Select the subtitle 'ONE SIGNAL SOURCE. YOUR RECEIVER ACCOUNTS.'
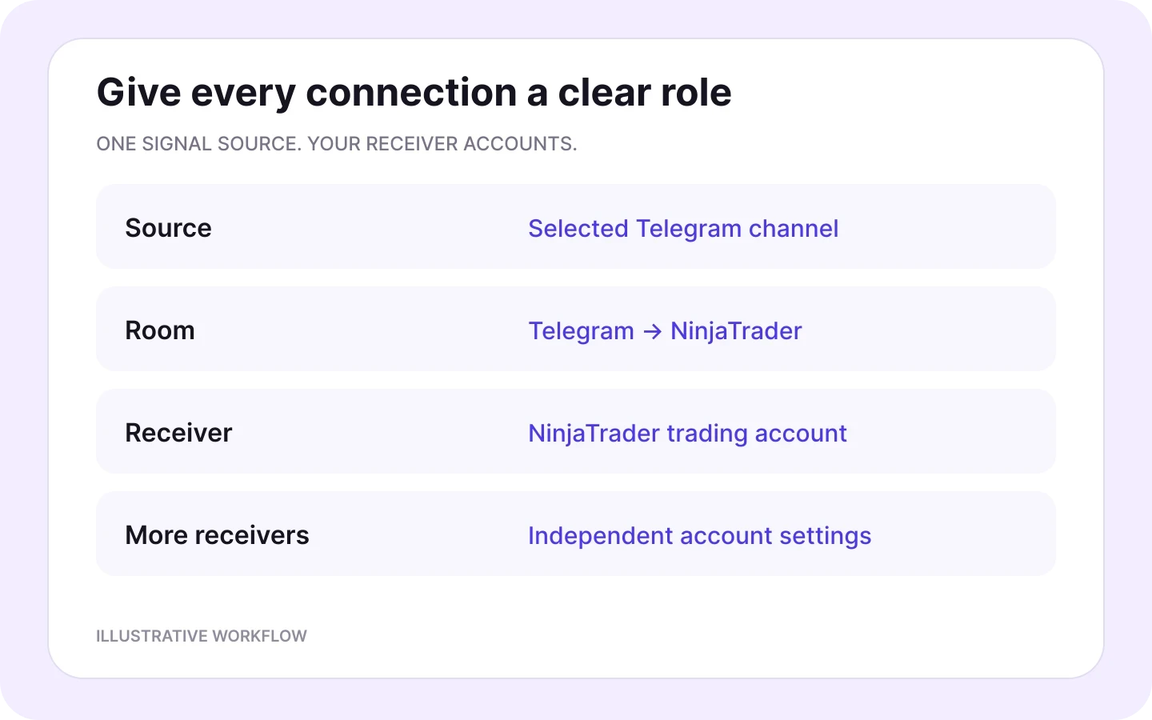Viewport: 1152px width, 720px height. (x=337, y=144)
